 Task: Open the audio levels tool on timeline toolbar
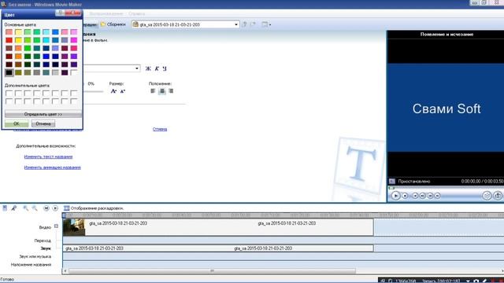point(5,208)
